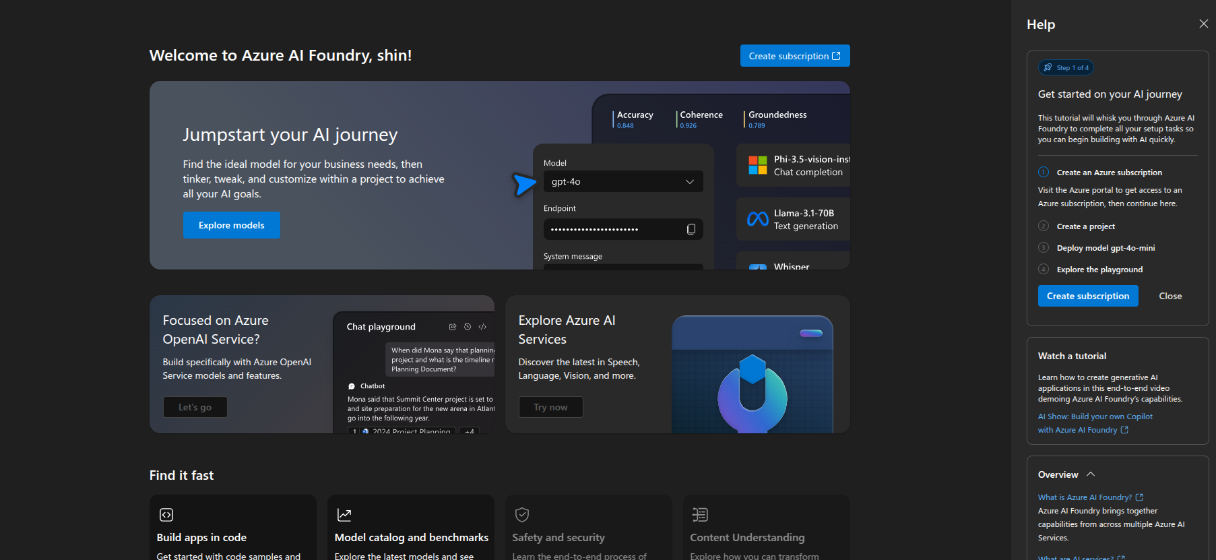Open Build apps in code card
This screenshot has height=560, width=1216.
232,528
